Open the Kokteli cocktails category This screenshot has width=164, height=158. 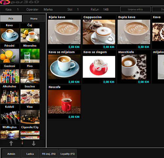[x=10, y=115]
